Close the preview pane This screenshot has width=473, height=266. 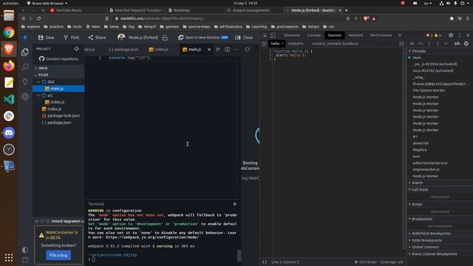244,38
